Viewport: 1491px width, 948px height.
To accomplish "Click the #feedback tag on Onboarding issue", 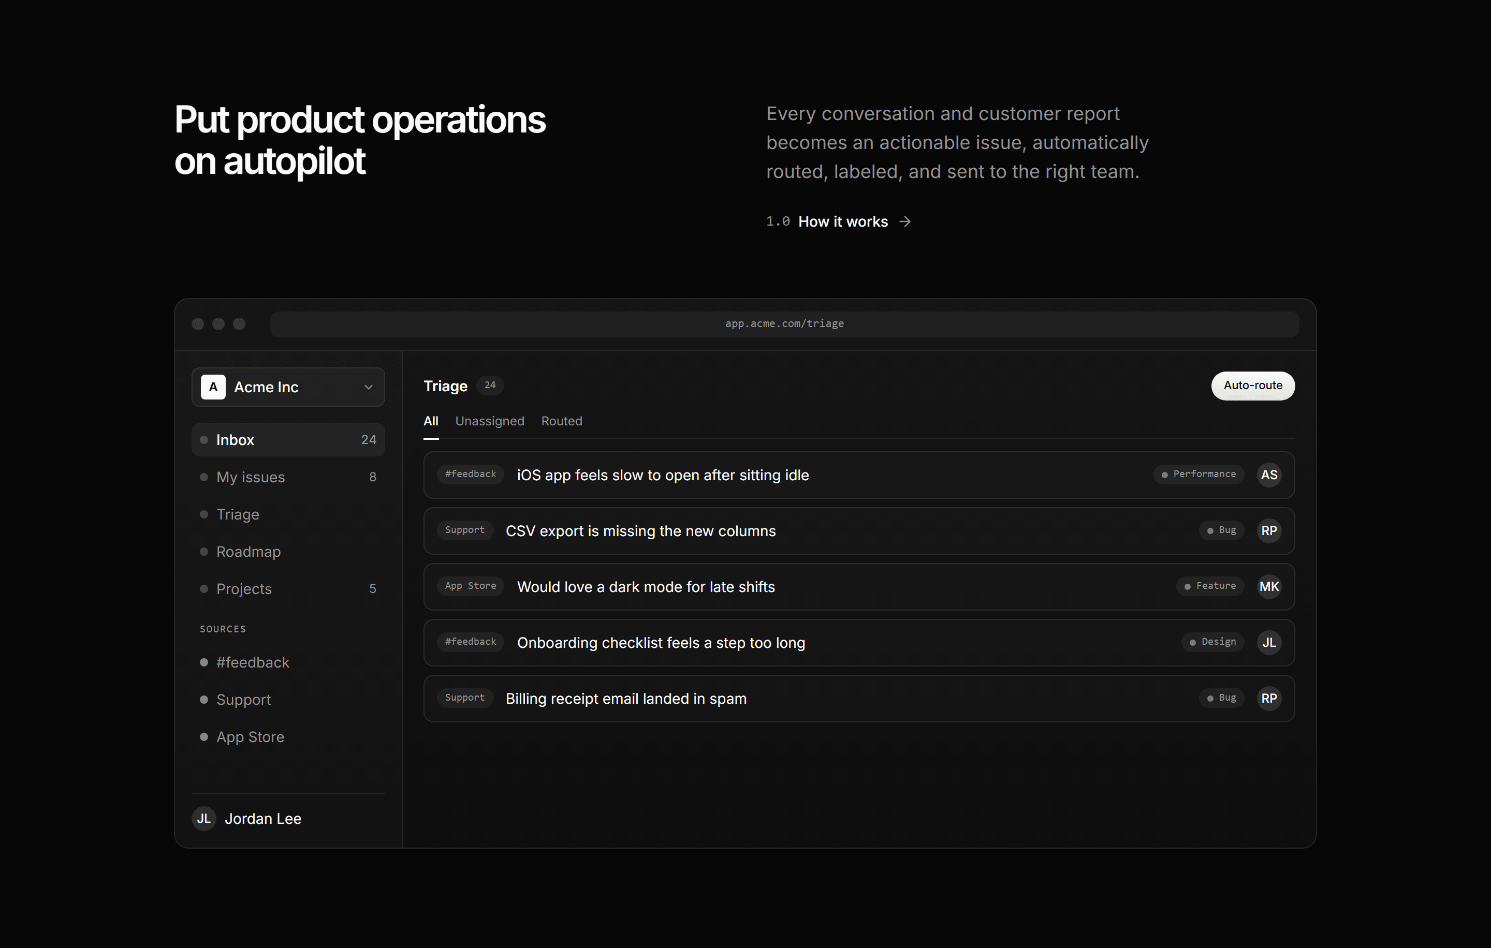I will [x=471, y=642].
